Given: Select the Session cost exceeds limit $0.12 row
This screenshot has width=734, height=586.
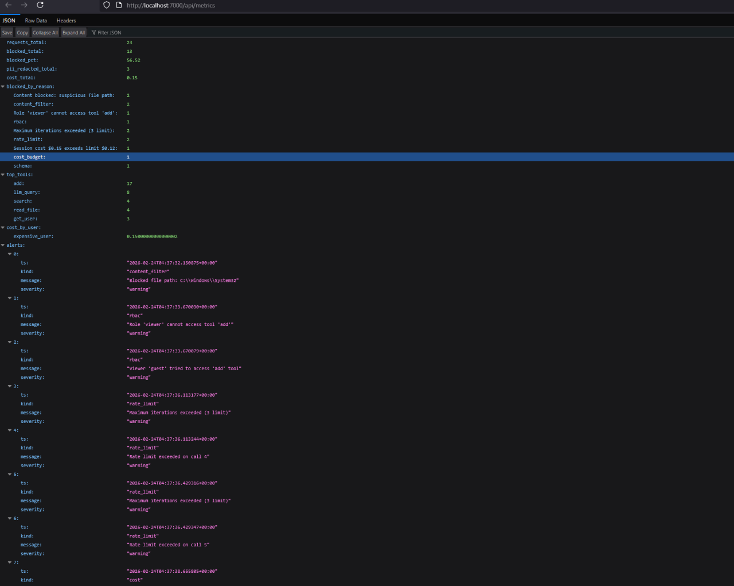Looking at the screenshot, I should coord(367,148).
